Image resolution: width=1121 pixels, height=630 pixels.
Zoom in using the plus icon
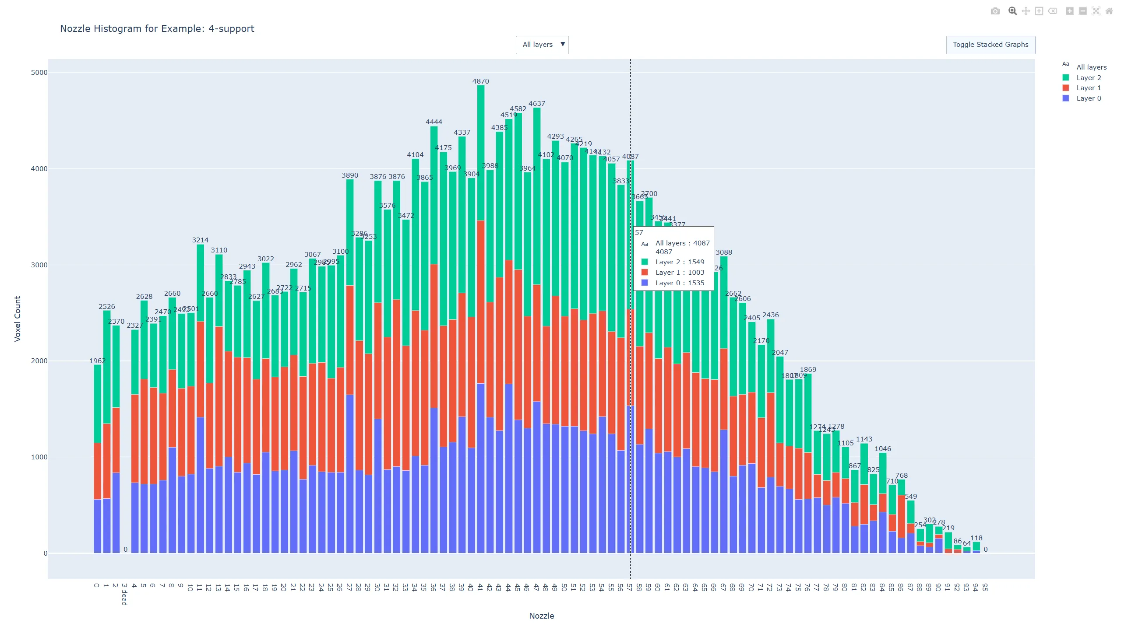(x=1069, y=11)
